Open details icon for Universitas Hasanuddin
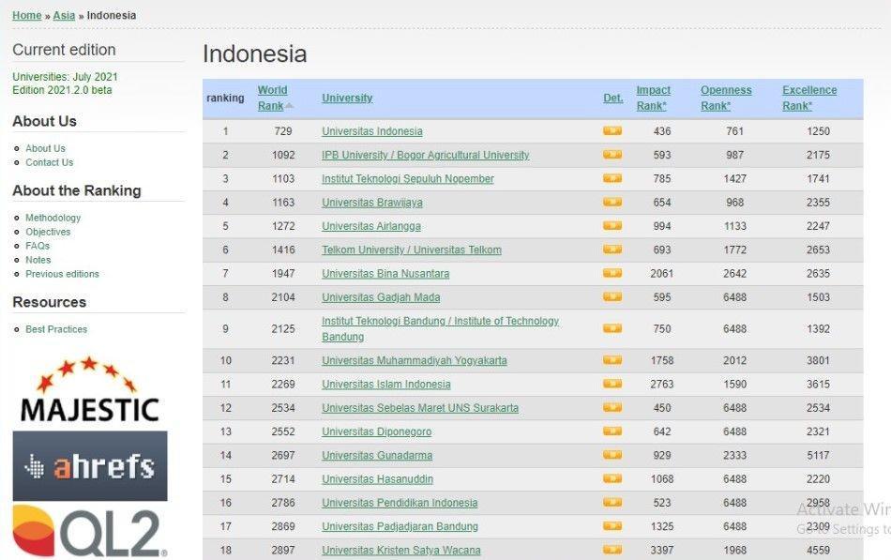Viewport: 891px width, 560px height. coord(612,478)
